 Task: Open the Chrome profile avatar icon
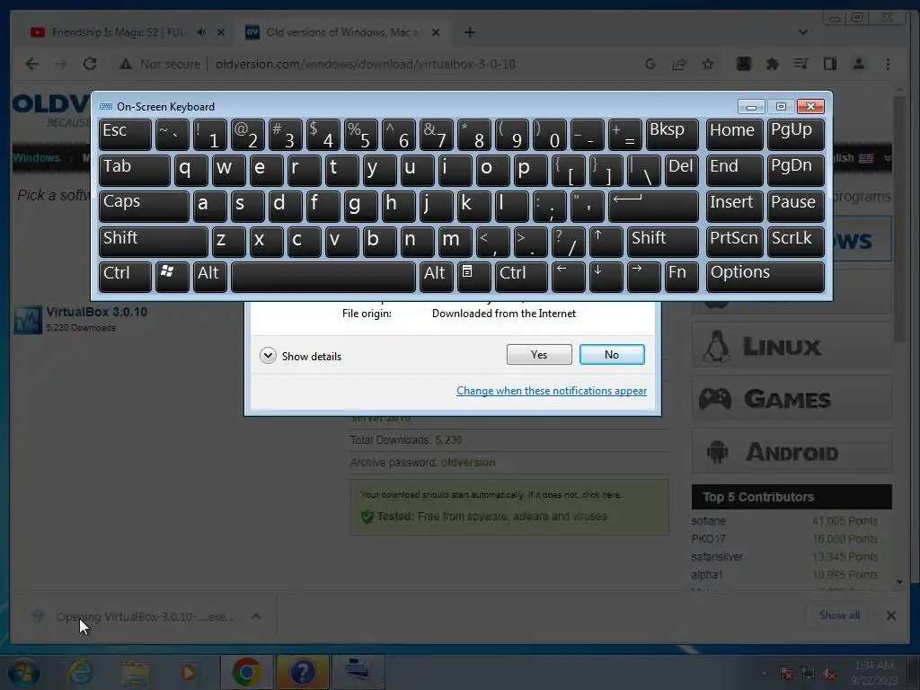[x=859, y=64]
